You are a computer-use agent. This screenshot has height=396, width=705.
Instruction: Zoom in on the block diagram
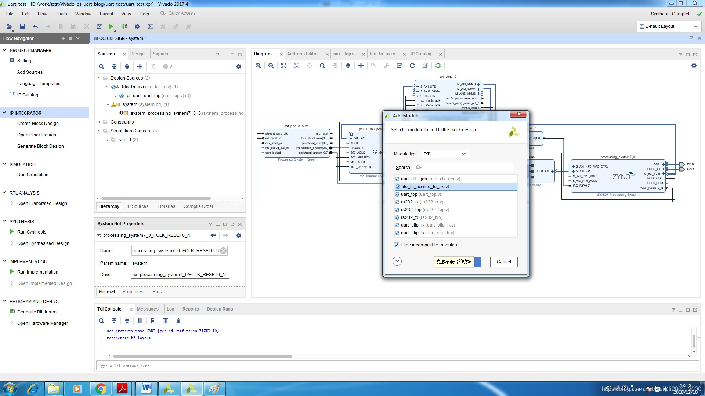258,66
